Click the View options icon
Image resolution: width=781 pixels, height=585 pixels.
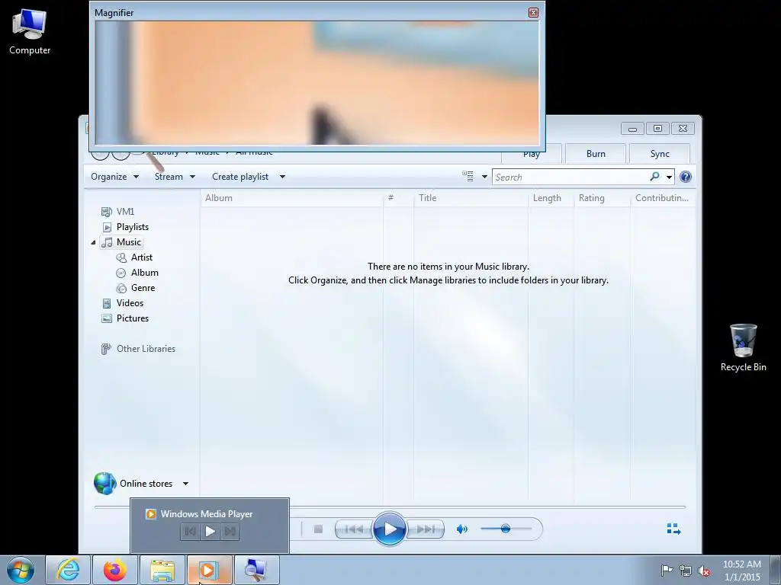tap(468, 176)
